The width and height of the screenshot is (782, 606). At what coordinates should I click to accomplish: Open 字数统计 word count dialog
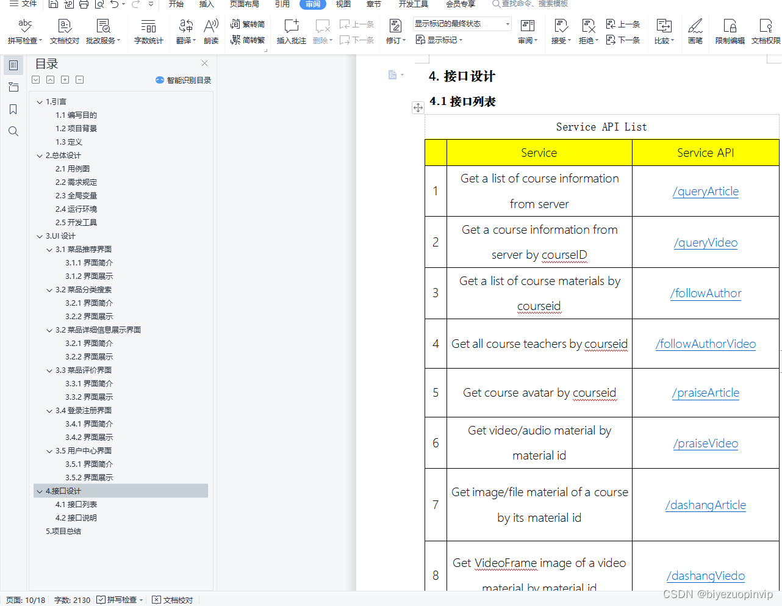[x=149, y=32]
